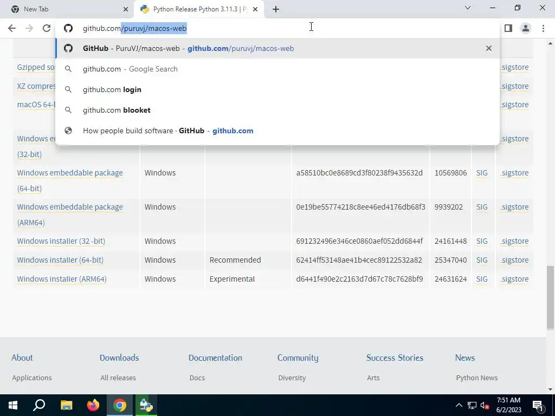Viewport: 555px width, 416px height.
Task: Open .sigstore link for embeddable package (ARM64)
Action: pos(514,207)
